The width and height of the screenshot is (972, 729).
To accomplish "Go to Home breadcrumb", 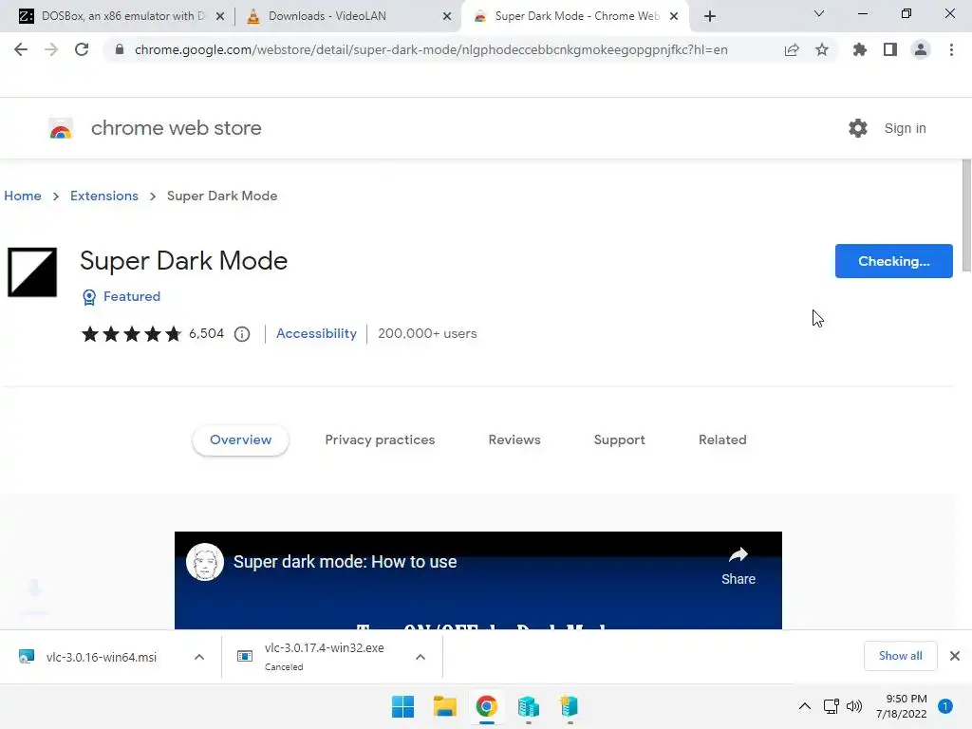I will click(x=23, y=196).
